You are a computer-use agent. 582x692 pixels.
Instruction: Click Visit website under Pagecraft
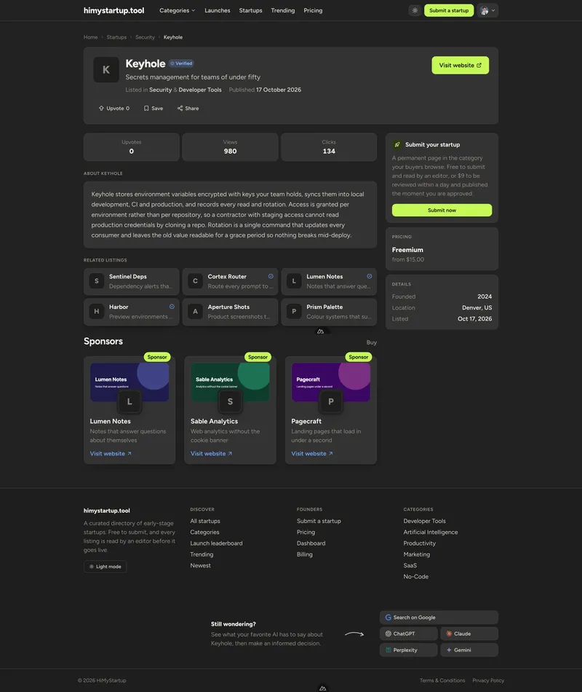312,454
